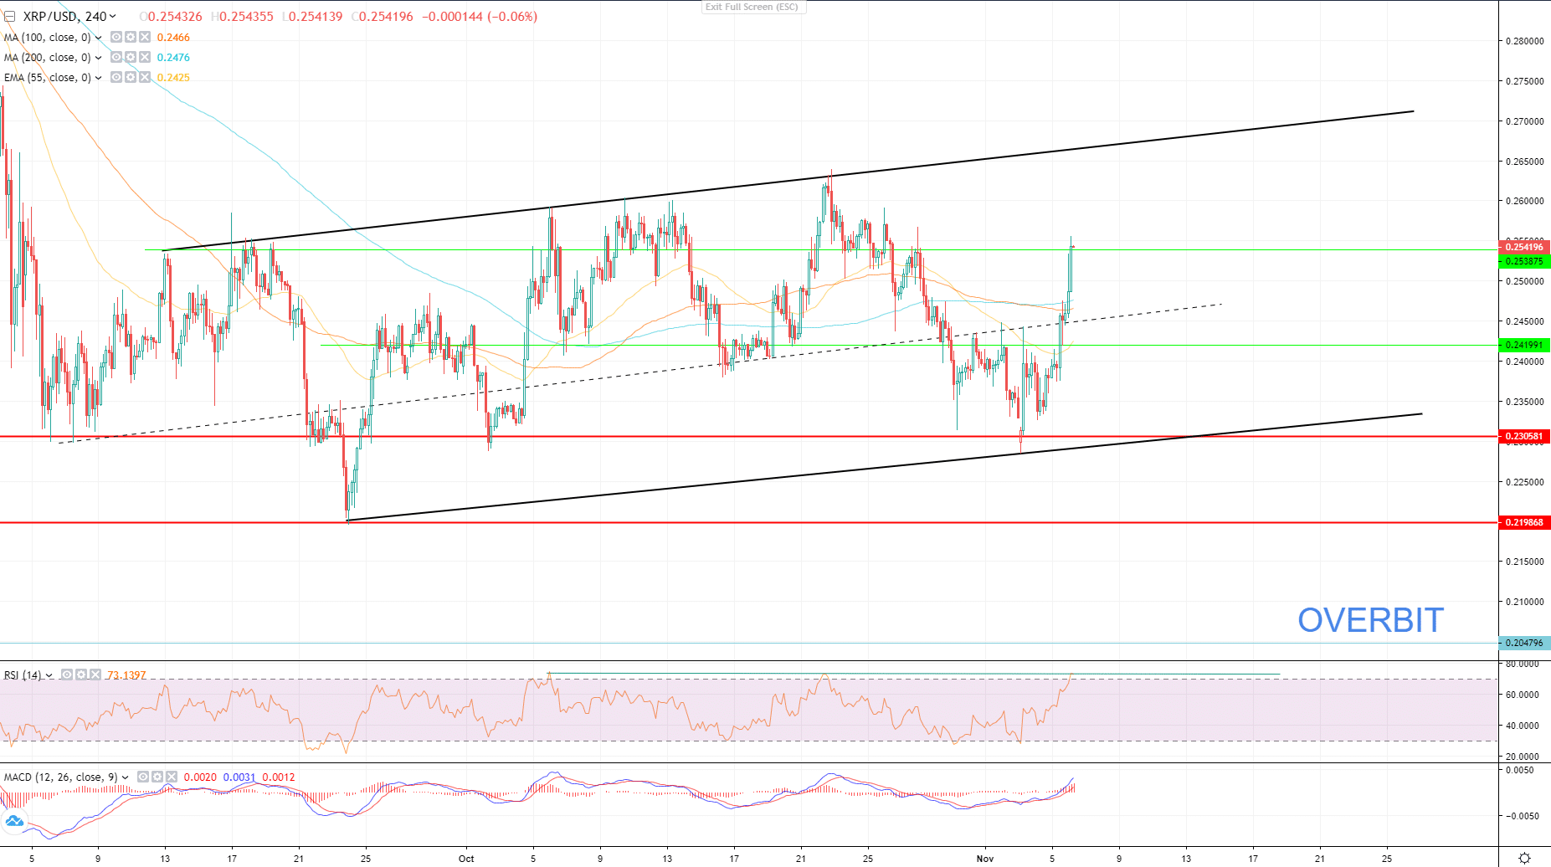Image resolution: width=1551 pixels, height=867 pixels.
Task: Hide the MA 100 indicator via eye icon
Action: [116, 38]
